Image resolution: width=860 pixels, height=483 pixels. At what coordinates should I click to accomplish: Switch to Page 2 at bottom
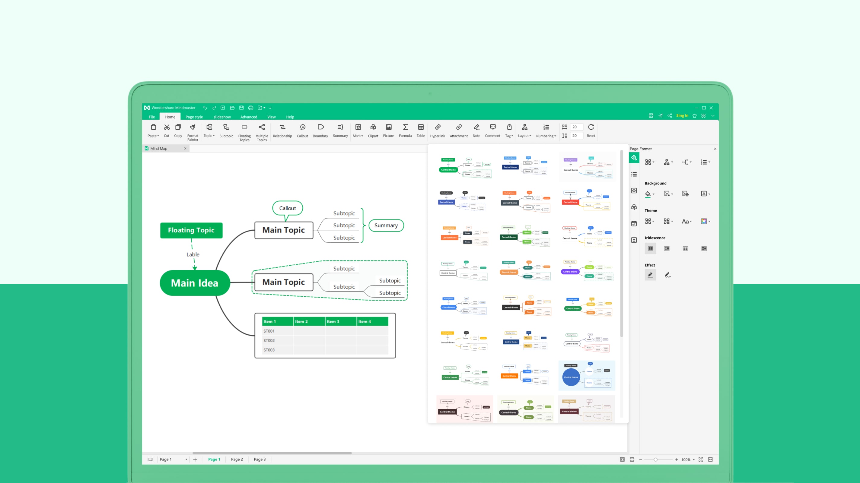(237, 460)
